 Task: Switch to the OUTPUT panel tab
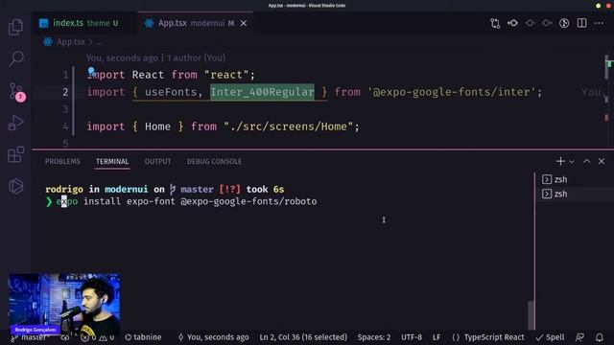coord(157,162)
